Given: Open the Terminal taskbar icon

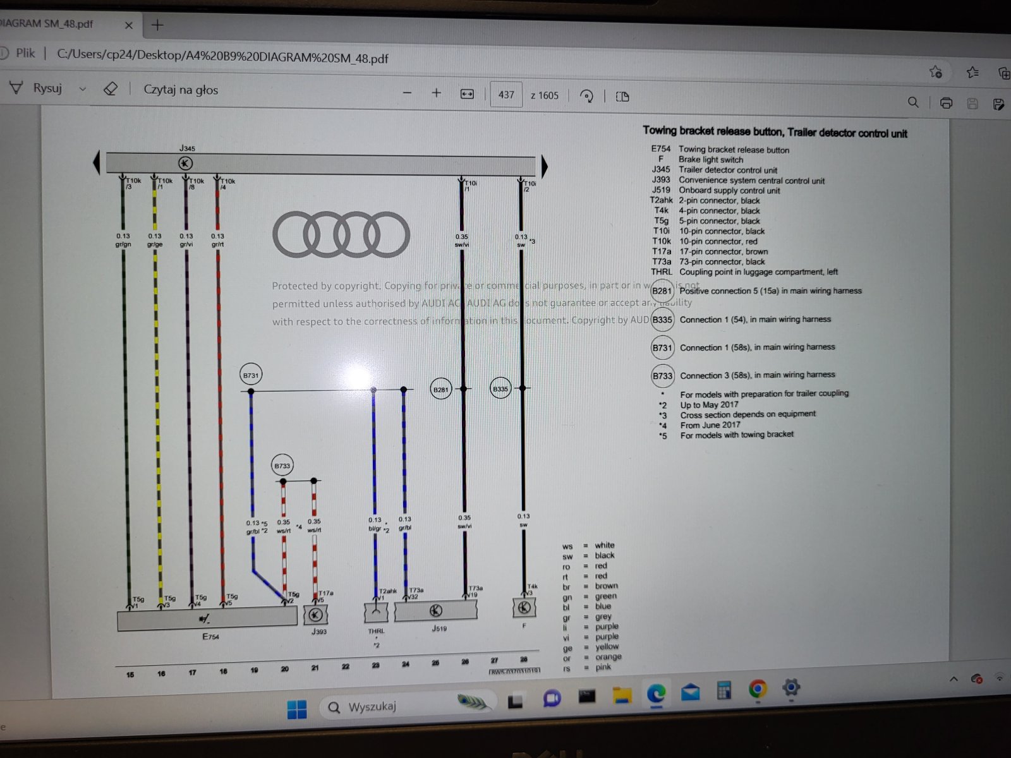Looking at the screenshot, I should tap(587, 696).
